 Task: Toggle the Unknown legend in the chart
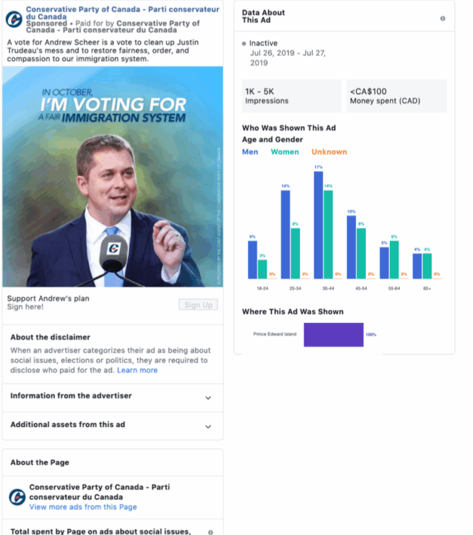[x=329, y=152]
